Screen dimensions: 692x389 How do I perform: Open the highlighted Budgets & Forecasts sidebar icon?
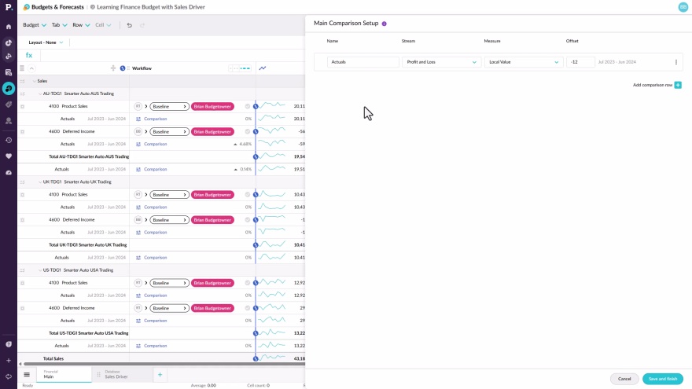coord(9,88)
